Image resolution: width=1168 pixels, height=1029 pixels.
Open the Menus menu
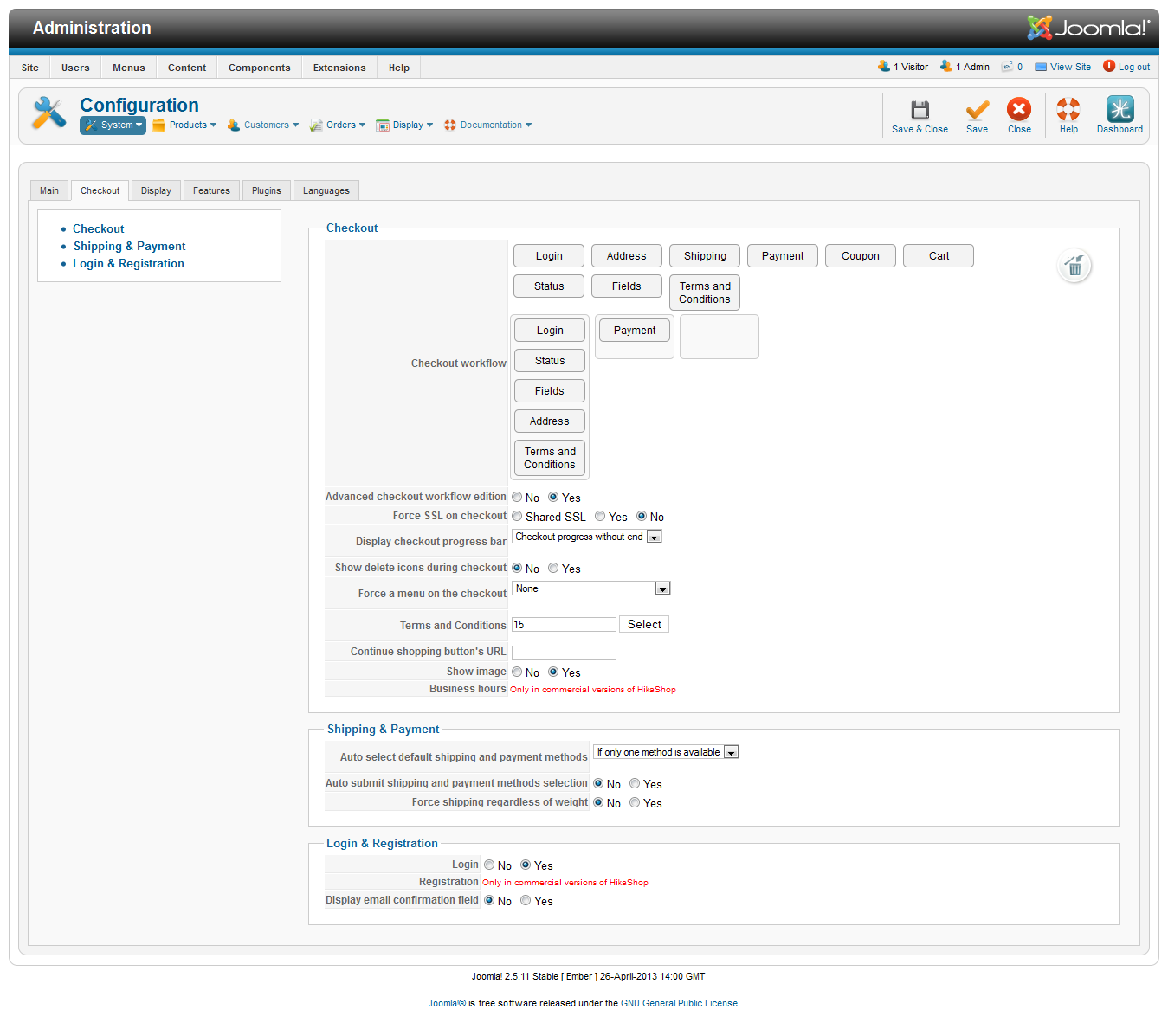click(x=129, y=68)
